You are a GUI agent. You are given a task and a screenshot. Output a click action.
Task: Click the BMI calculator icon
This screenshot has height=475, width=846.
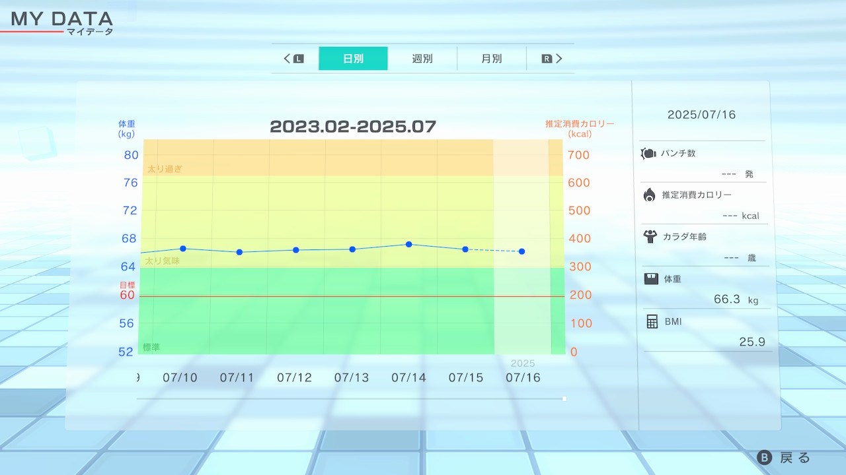pos(652,321)
